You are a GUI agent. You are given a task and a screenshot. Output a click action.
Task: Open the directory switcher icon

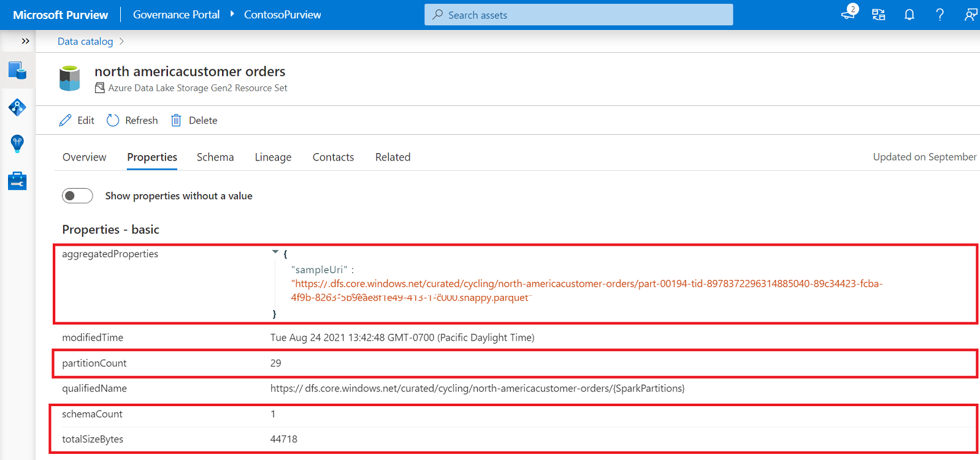(x=879, y=15)
